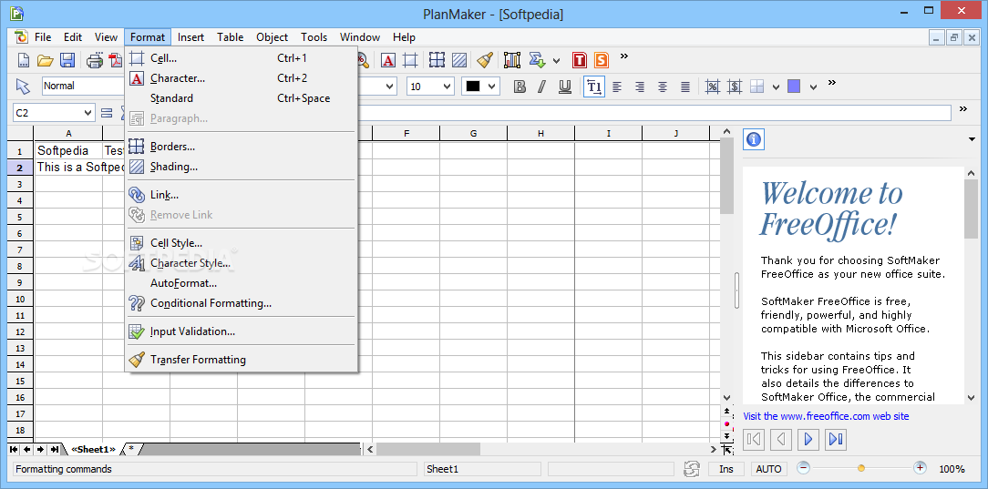Screen dimensions: 988x489
Task: Click the cell format toolbar icon beside the red A
Action: (x=410, y=60)
